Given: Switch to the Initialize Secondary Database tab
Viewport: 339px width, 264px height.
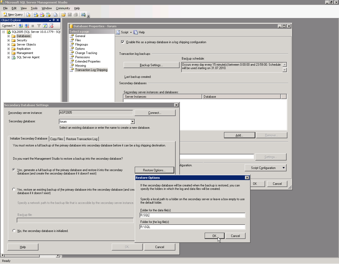Looking at the screenshot, I should pyautogui.click(x=29, y=138).
